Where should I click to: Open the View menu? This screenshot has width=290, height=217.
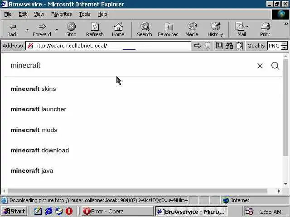click(x=39, y=14)
